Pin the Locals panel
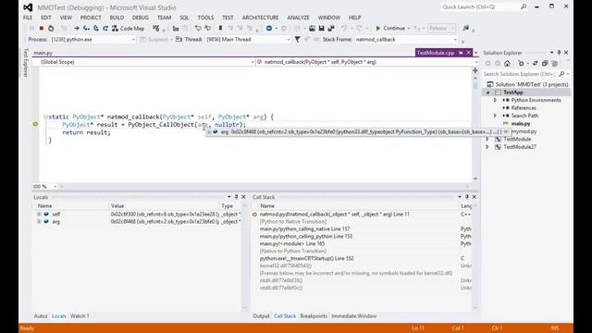 (237, 197)
